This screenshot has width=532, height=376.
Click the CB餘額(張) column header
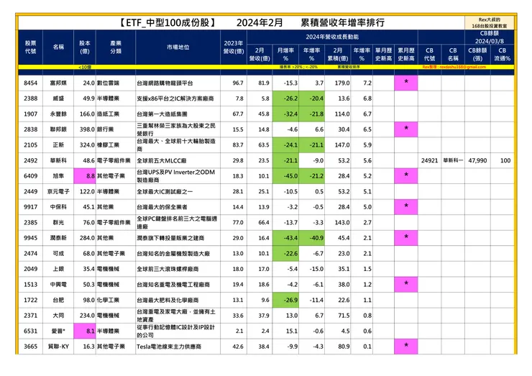tap(477, 55)
